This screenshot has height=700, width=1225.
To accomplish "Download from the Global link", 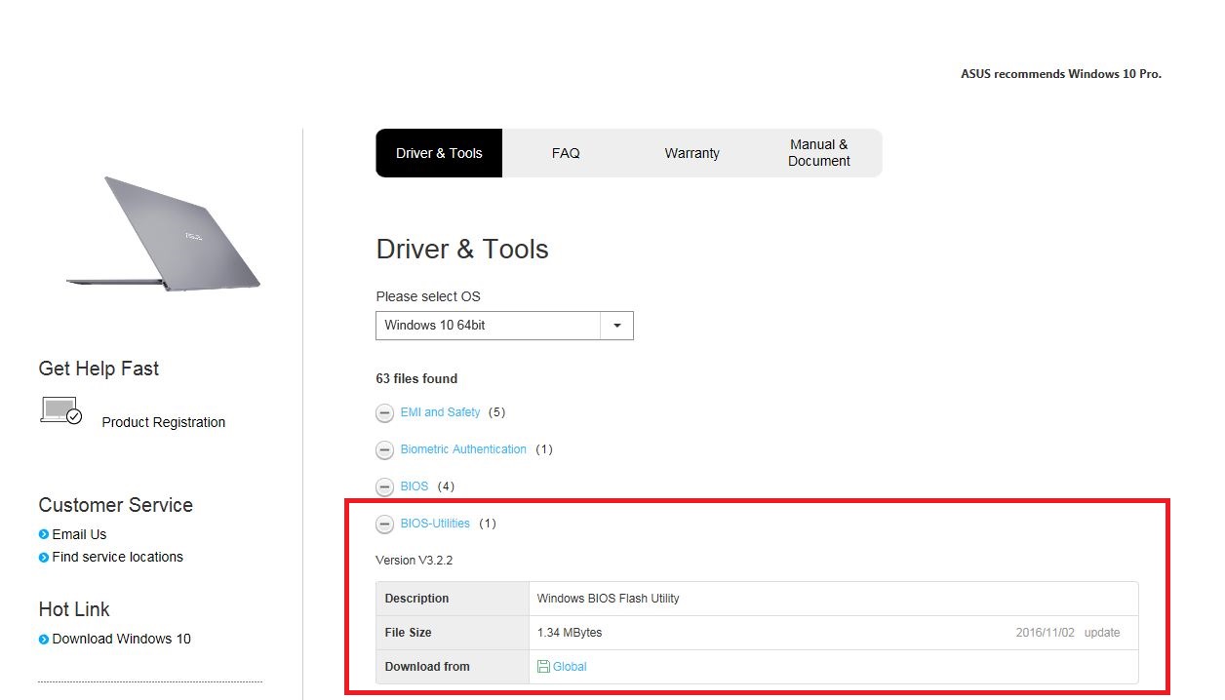I will [x=570, y=667].
